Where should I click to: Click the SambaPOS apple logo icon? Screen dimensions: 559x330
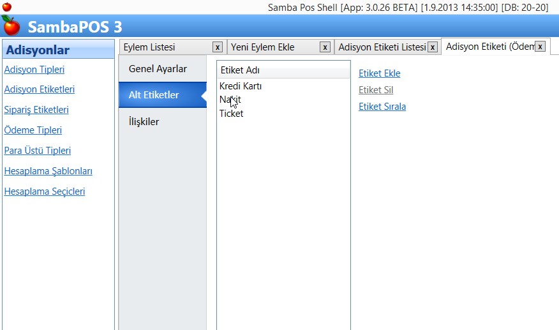pos(11,26)
